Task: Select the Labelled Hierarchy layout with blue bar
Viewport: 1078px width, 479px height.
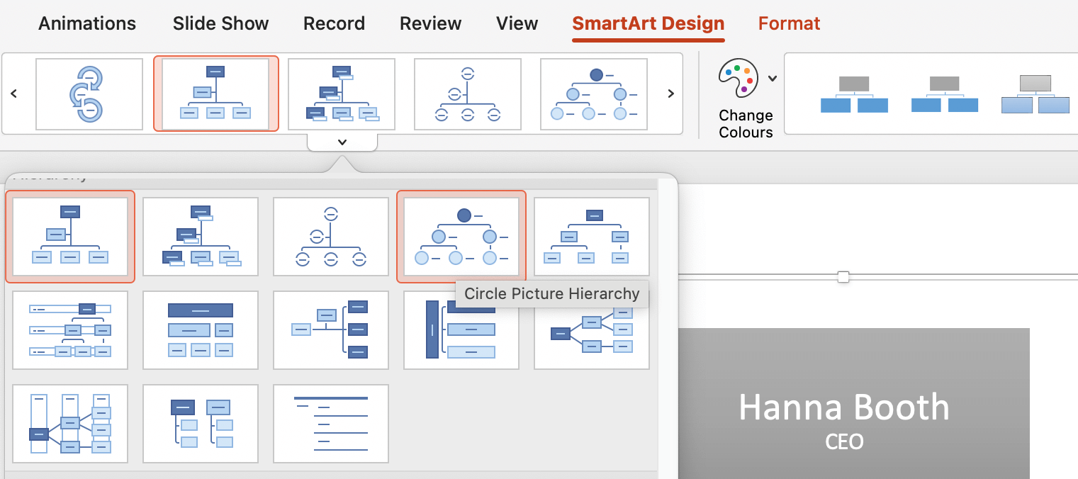Action: (x=461, y=330)
